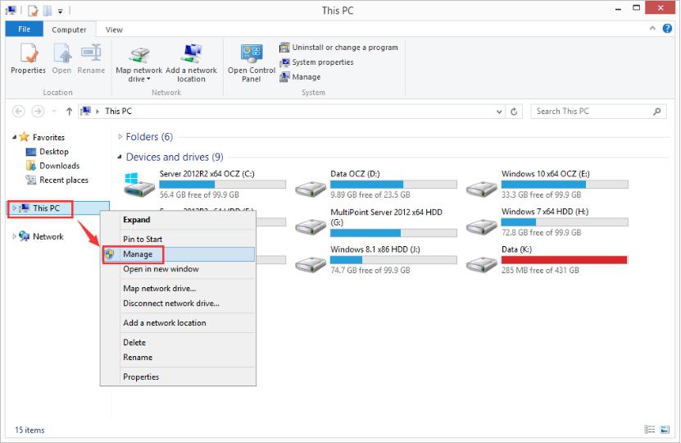
Task: Choose Add a network location in context menu
Action: (178, 323)
